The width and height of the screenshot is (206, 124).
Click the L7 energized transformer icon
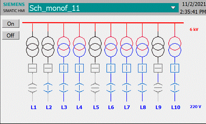(126, 47)
